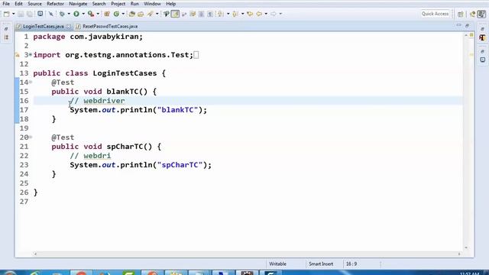This screenshot has height=275, width=489.
Task: Click the Smart Insert status bar entry
Action: pyautogui.click(x=321, y=264)
